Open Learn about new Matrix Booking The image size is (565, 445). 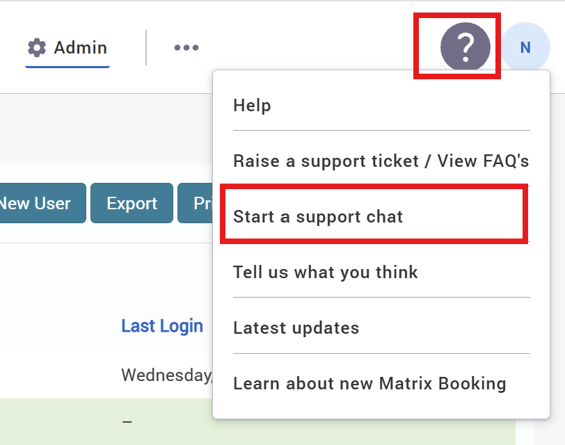[x=369, y=383]
